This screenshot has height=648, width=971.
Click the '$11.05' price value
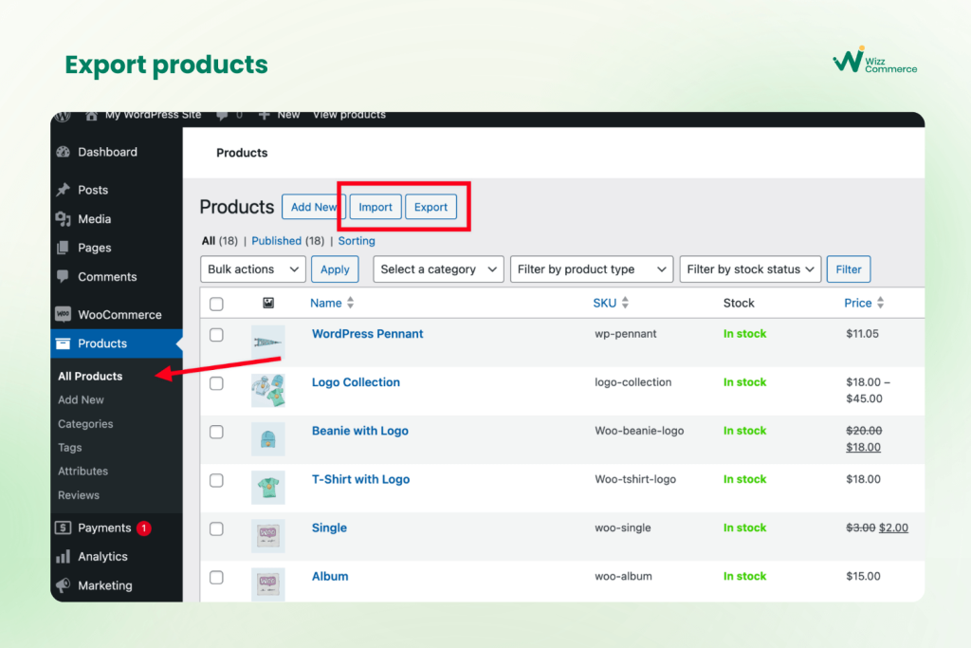[862, 333]
